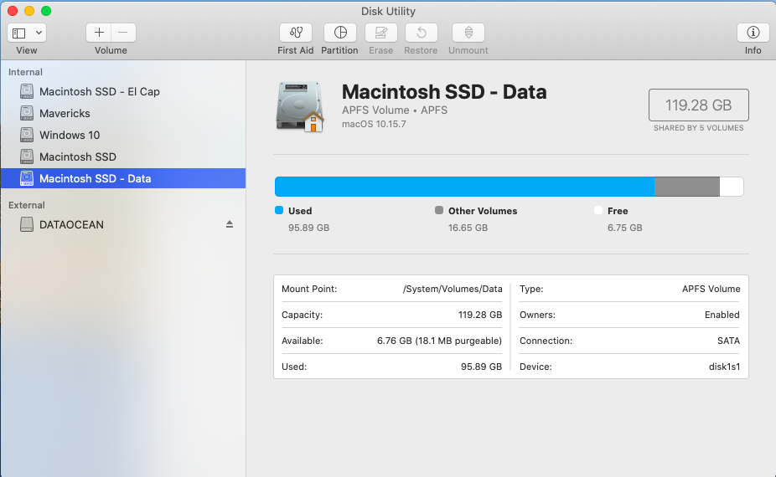Open the View sidebar layout button
The height and width of the screenshot is (477, 776).
[x=19, y=33]
